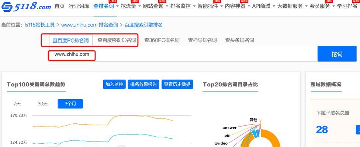Click the cyan trend line in chart

[103, 139]
